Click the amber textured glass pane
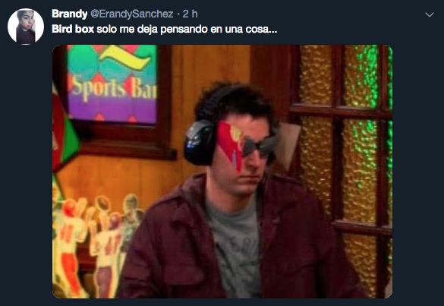This screenshot has width=444, height=306. pos(316,74)
